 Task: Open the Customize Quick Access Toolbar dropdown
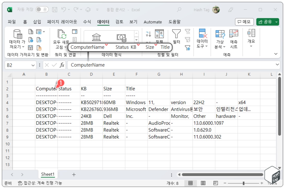tap(97, 9)
